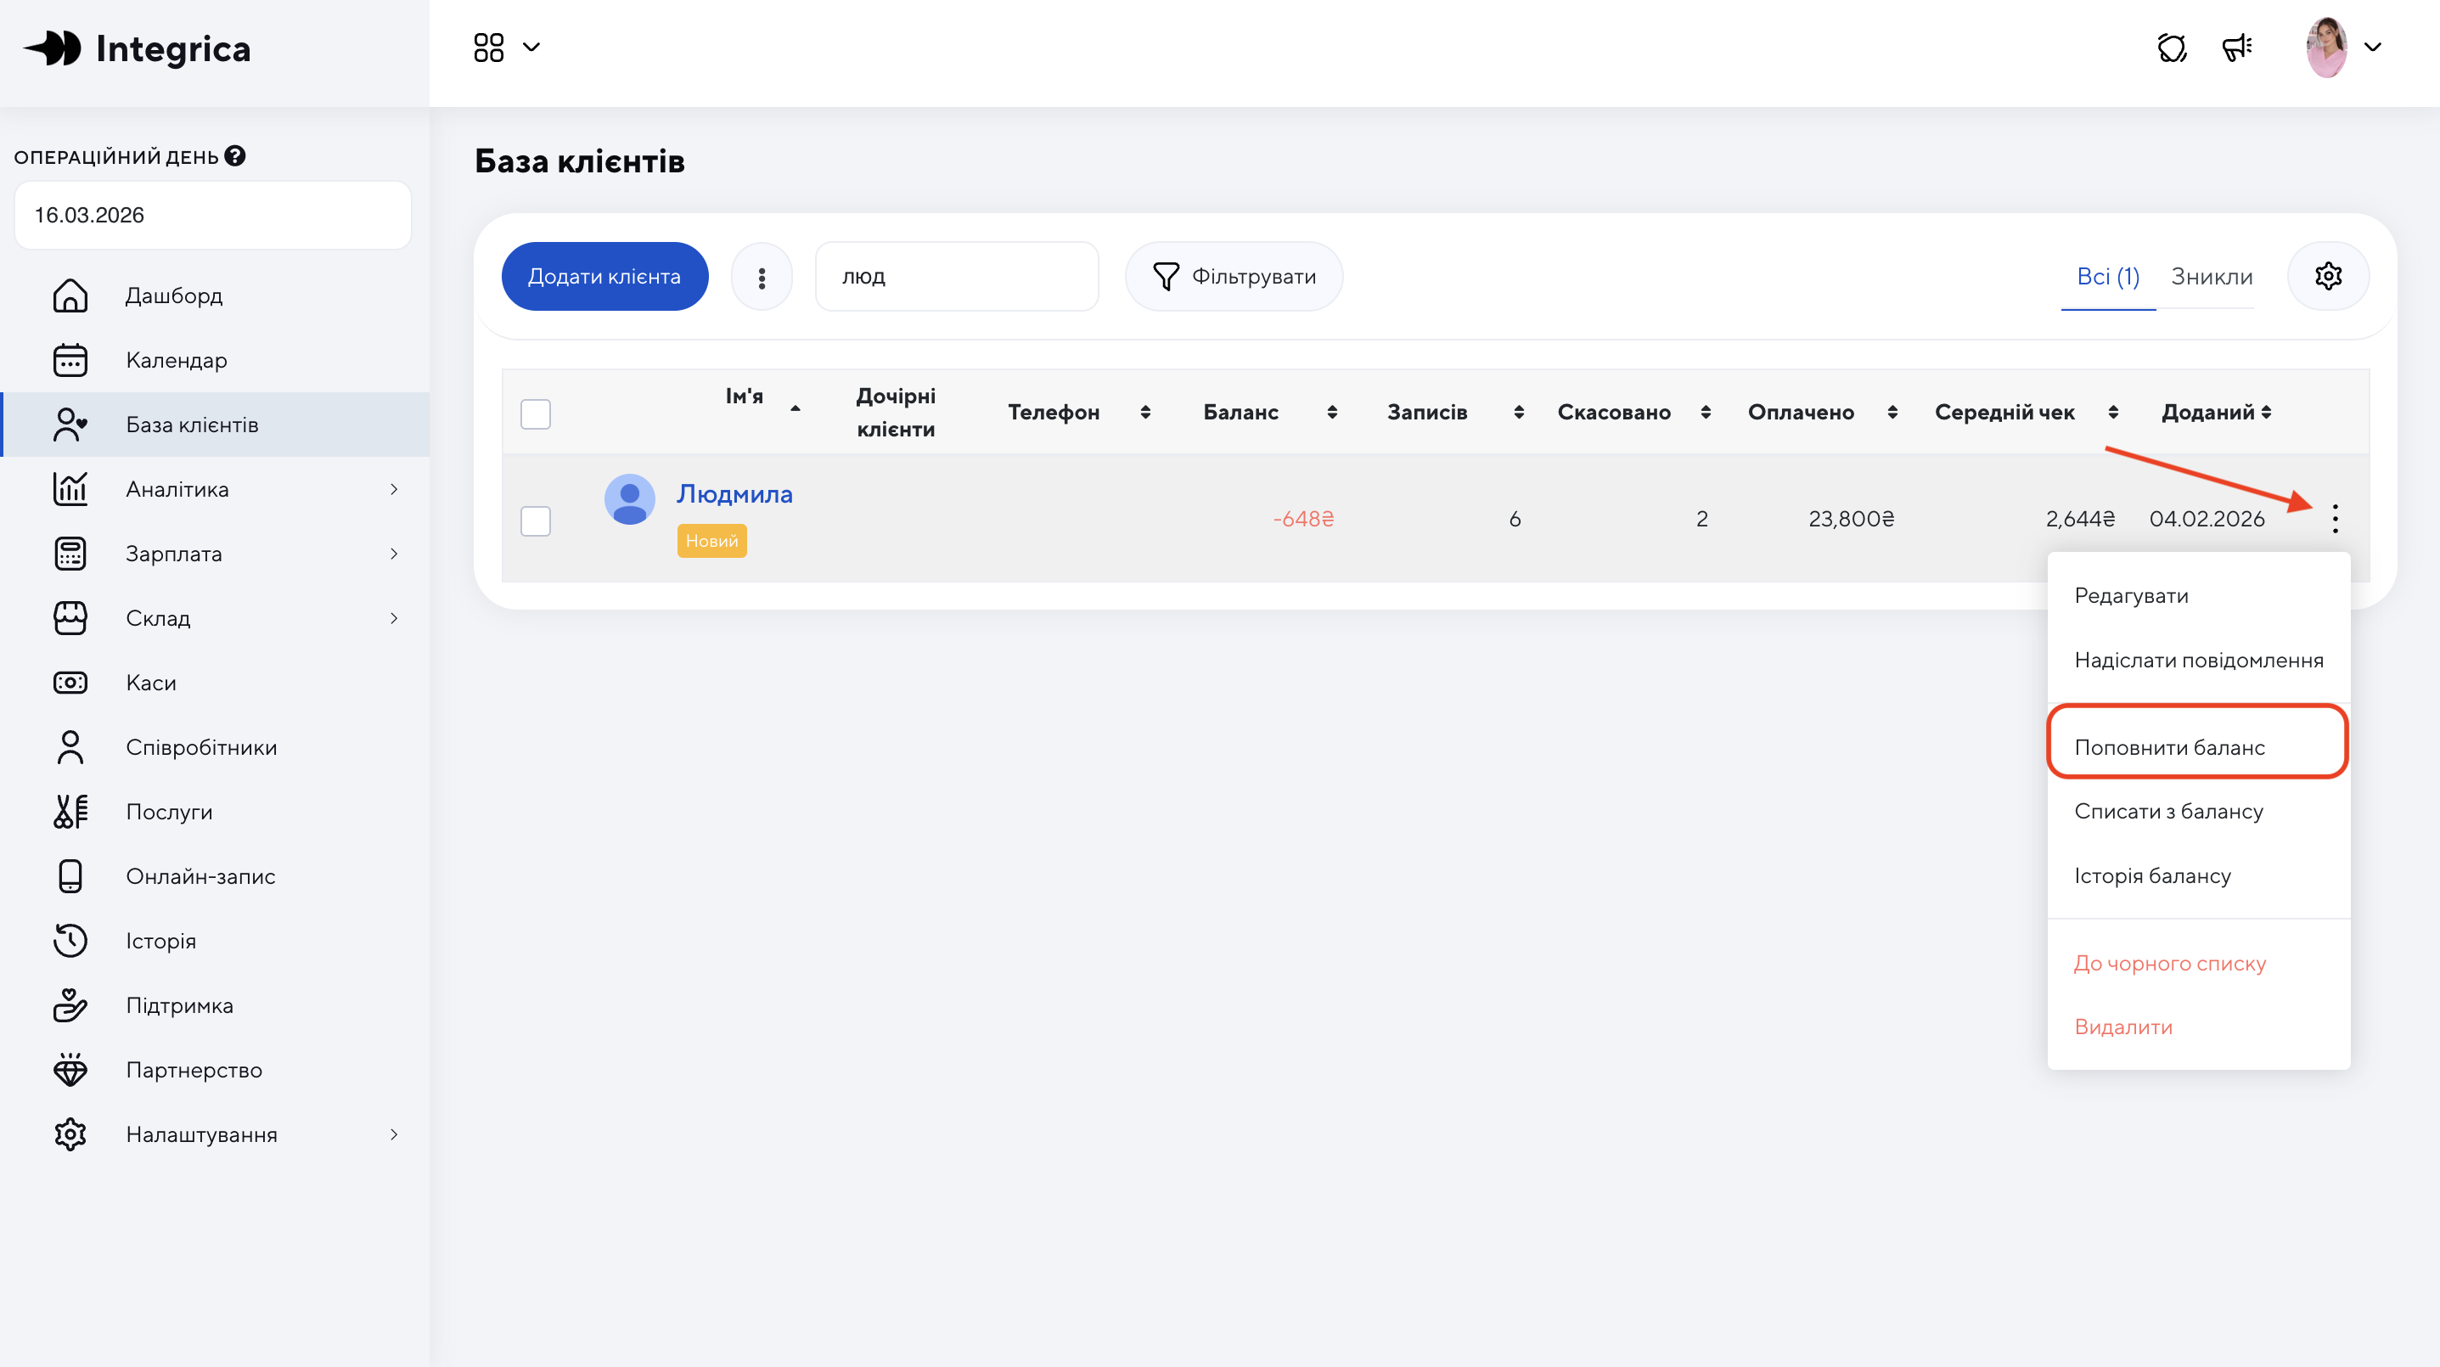Open Людмила client profile link
This screenshot has height=1367, width=2440.
[x=734, y=493]
